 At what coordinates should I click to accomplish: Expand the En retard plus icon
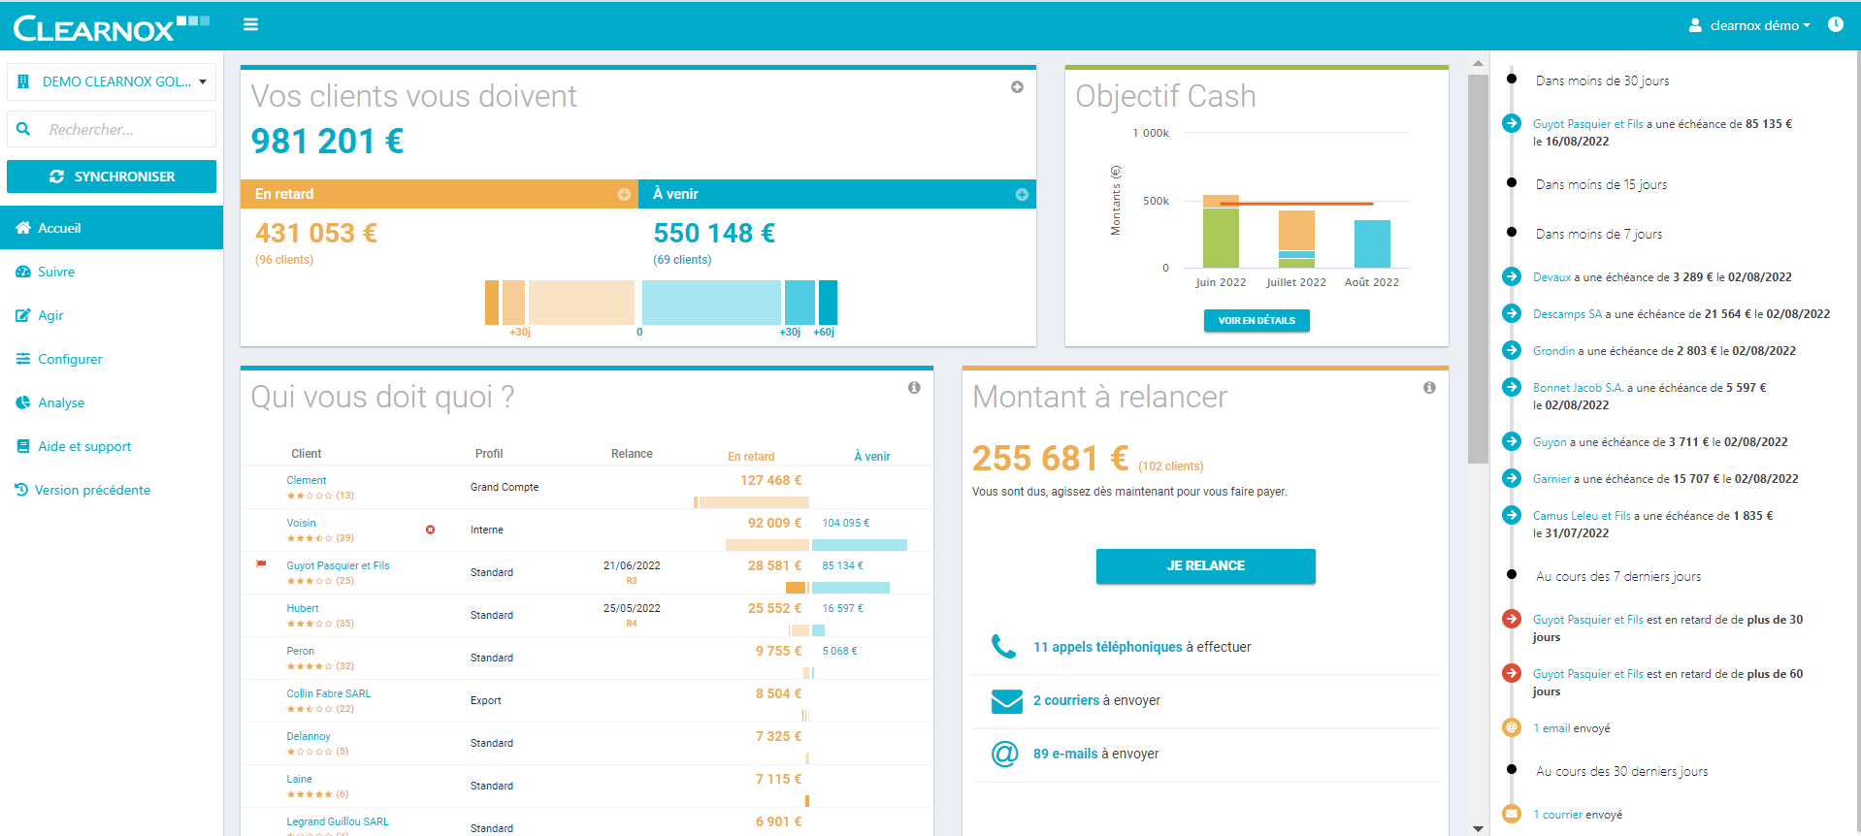tap(624, 195)
